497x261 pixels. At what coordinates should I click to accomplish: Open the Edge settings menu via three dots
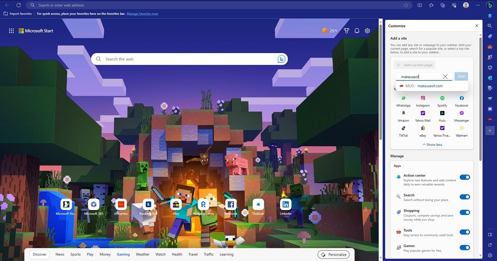coord(477,5)
